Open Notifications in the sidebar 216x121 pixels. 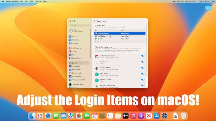(75, 48)
